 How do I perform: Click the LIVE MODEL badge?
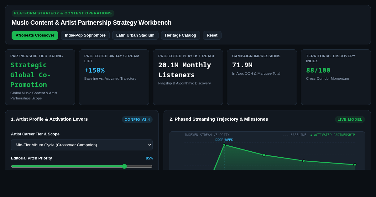[350, 119]
